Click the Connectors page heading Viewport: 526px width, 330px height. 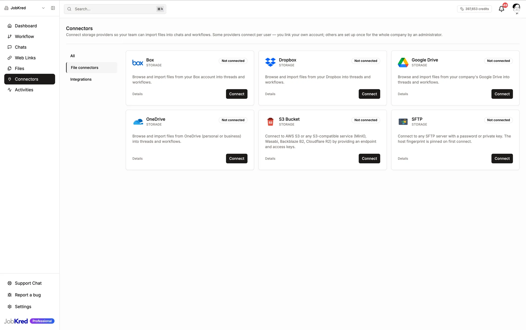point(79,29)
